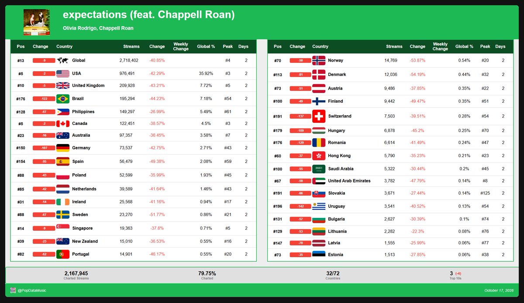Click the Canada flag icon

[x=63, y=124]
